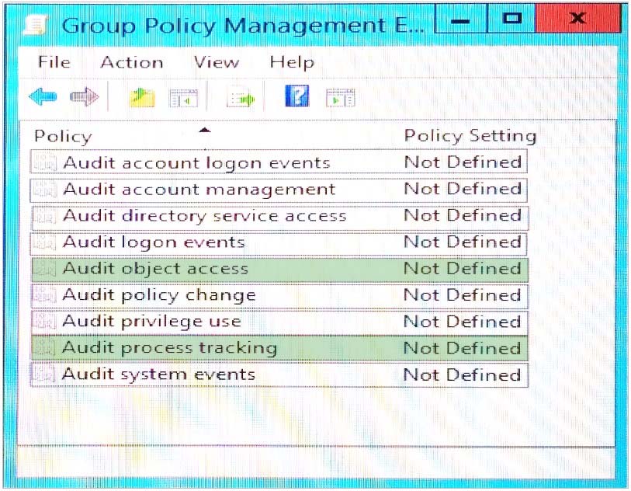Click Not Defined for Audit account management
The width and height of the screenshot is (631, 491).
pyautogui.click(x=463, y=189)
